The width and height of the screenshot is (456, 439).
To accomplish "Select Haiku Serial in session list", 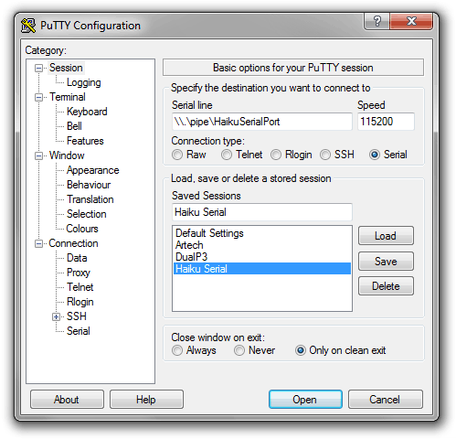I will click(x=262, y=269).
